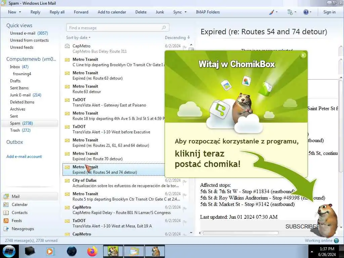Click the flag icon on CapMetro Bus Delay row
344x258 pixels.
tap(185, 47)
